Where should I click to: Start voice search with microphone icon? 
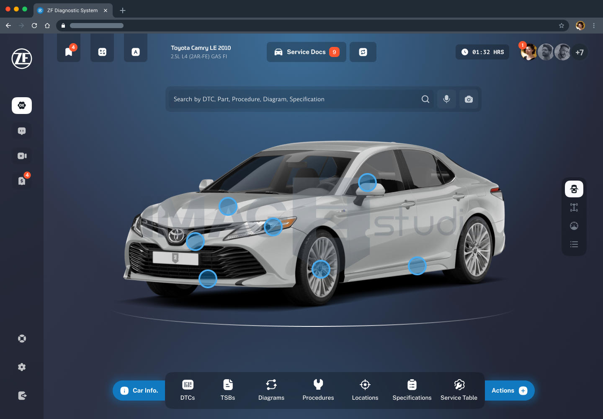[447, 99]
